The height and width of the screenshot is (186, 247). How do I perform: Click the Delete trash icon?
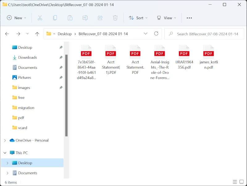tap(115, 18)
